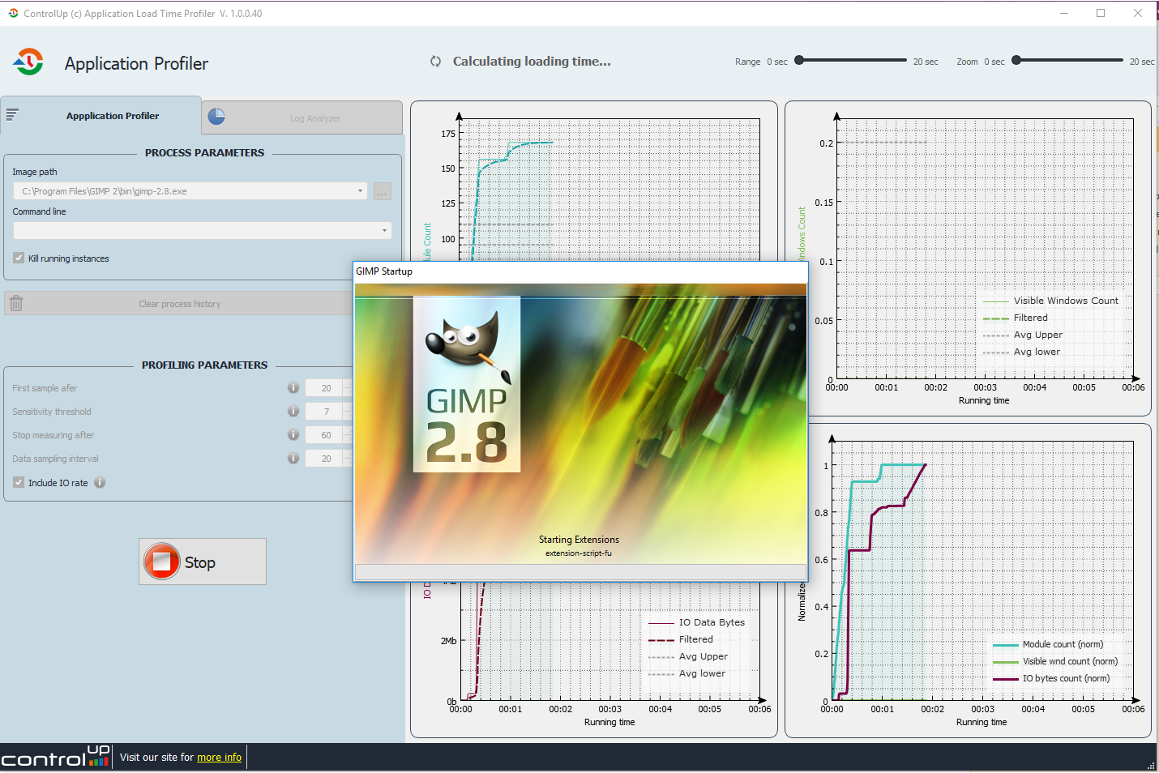
Task: Click the trash can icon for clearing history
Action: [16, 303]
